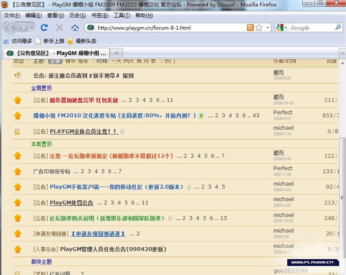Open the address bar history dropdown
346x275 pixels.
(x=268, y=27)
